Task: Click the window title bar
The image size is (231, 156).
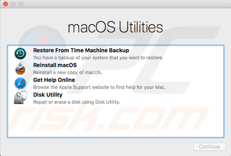Action: point(117,4)
